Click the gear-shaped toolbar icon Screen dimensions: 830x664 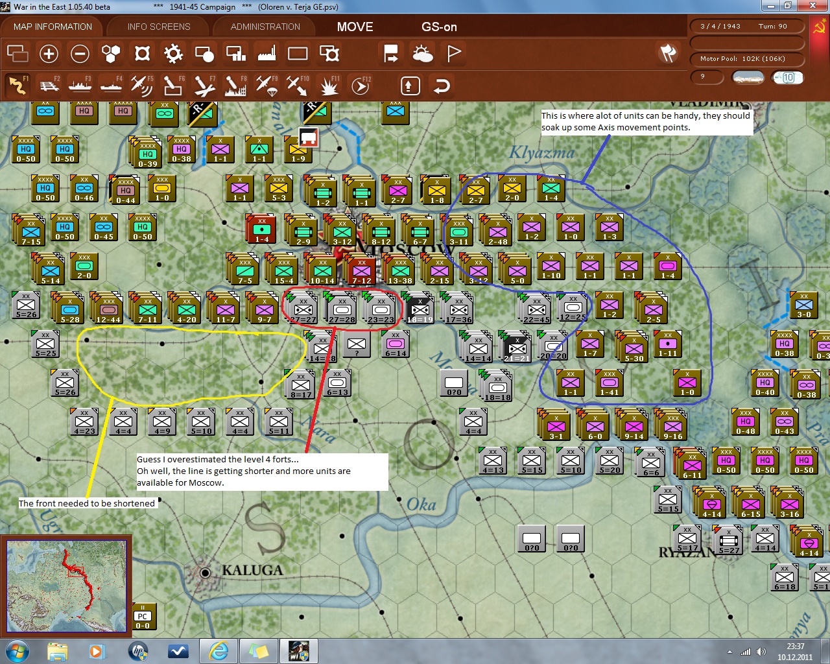point(173,53)
